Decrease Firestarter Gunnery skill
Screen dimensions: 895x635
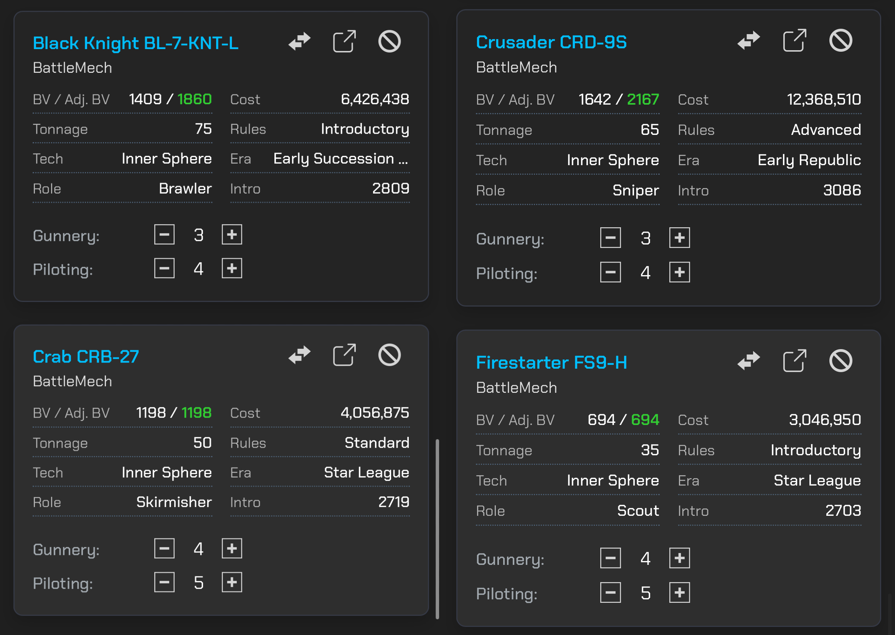(x=611, y=558)
